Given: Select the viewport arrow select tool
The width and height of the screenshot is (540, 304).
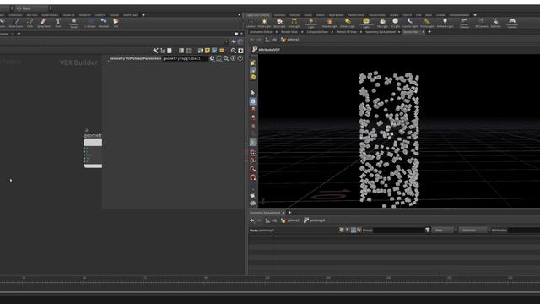Looking at the screenshot, I should 253,93.
